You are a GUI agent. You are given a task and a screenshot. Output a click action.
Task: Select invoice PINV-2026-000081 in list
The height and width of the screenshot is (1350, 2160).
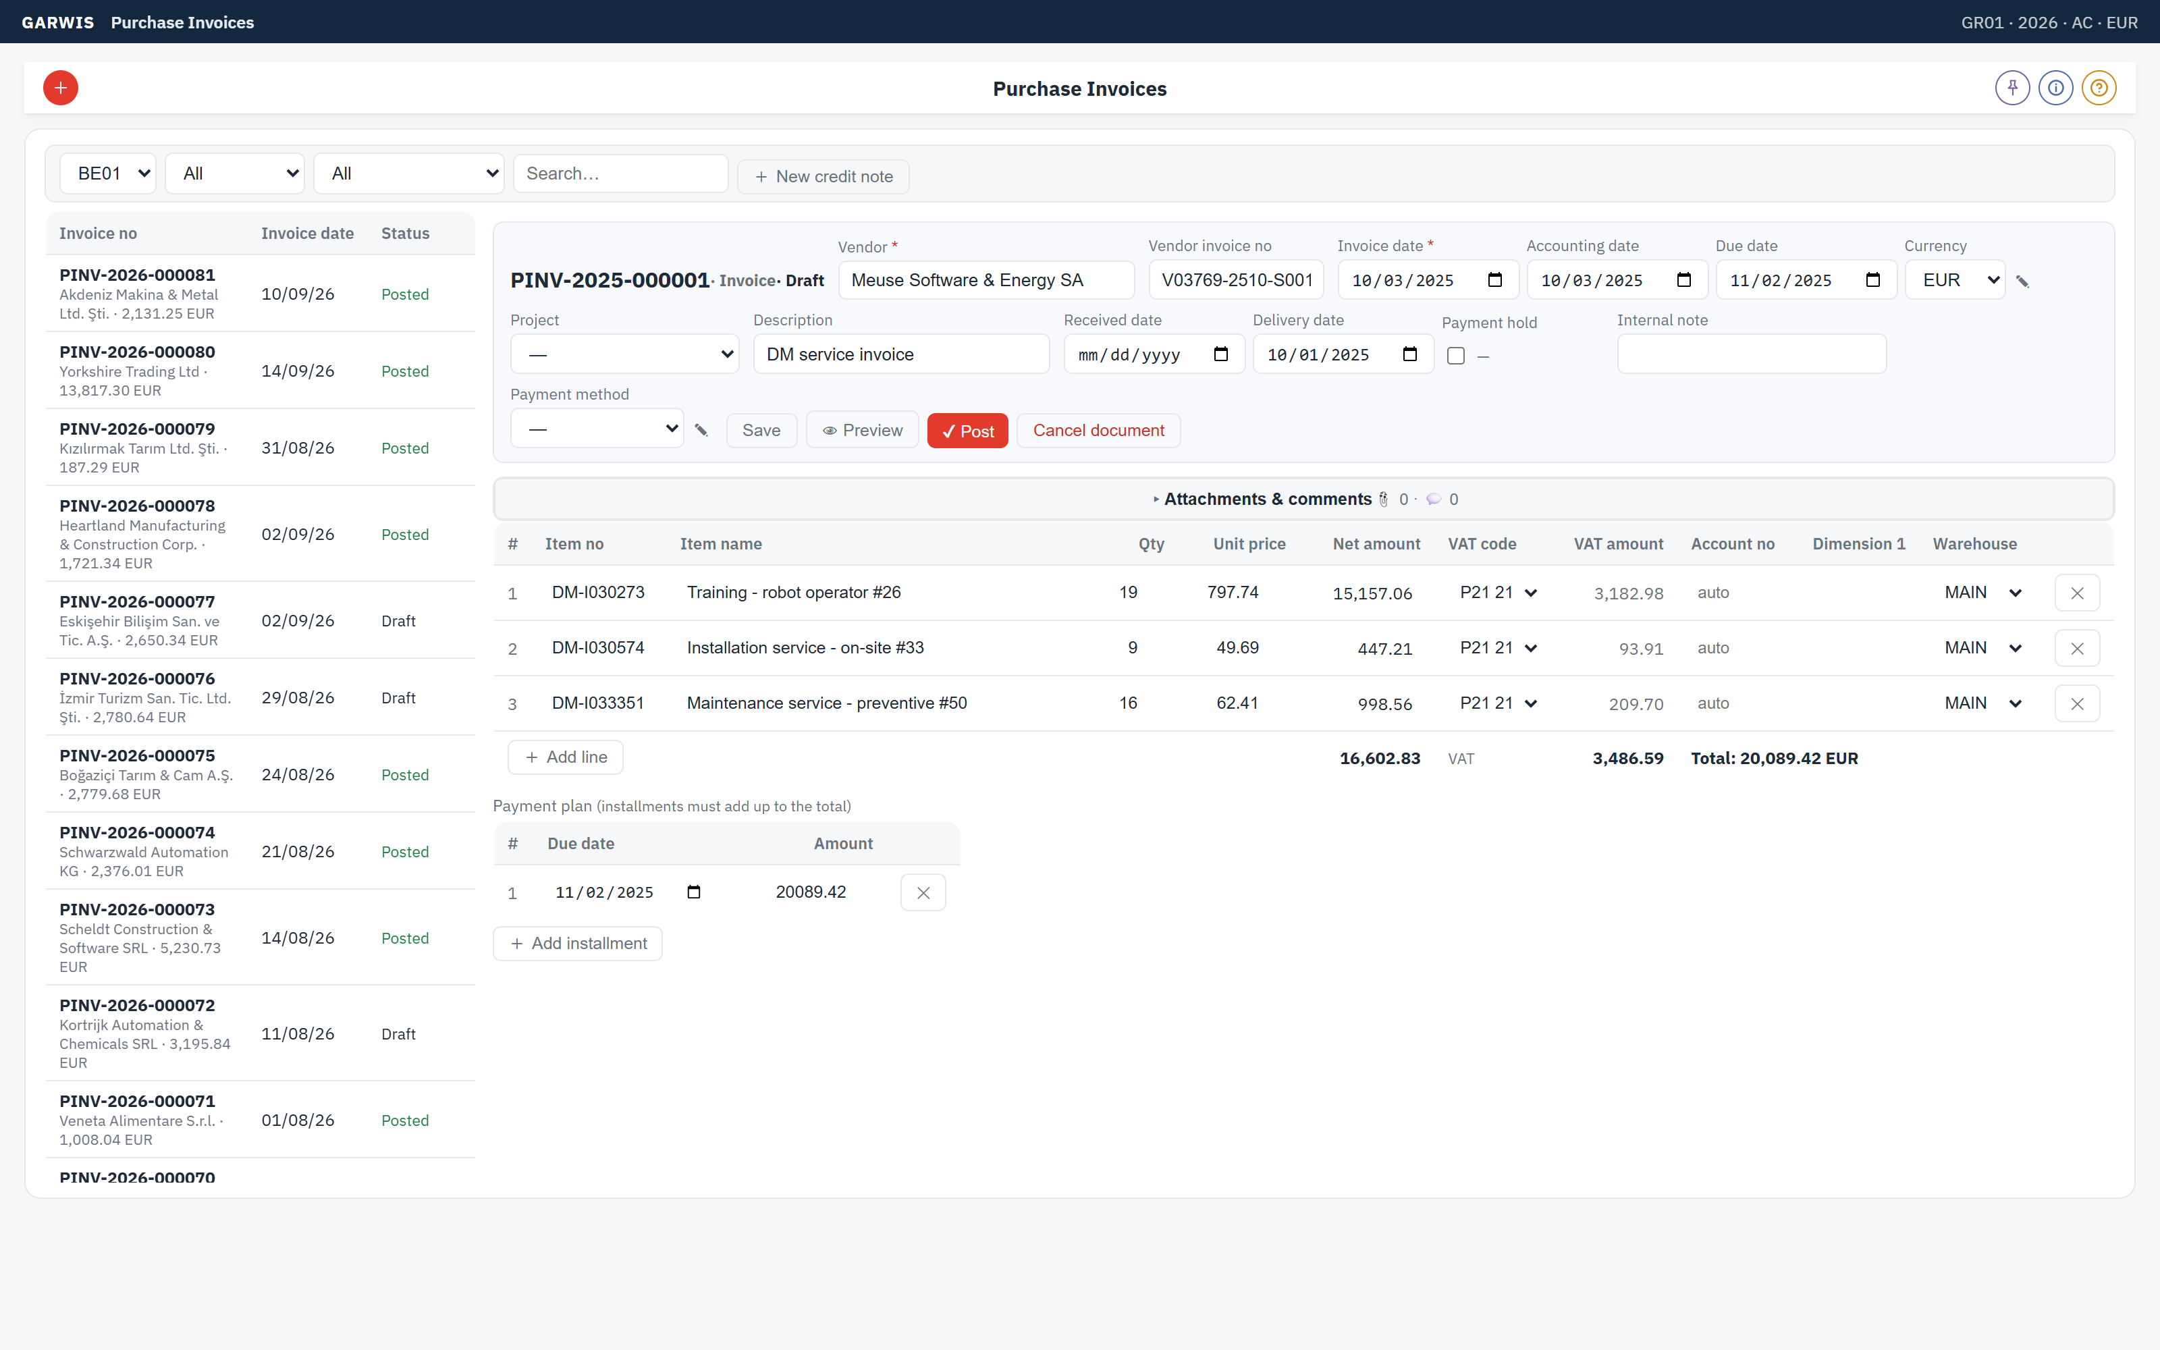point(260,294)
